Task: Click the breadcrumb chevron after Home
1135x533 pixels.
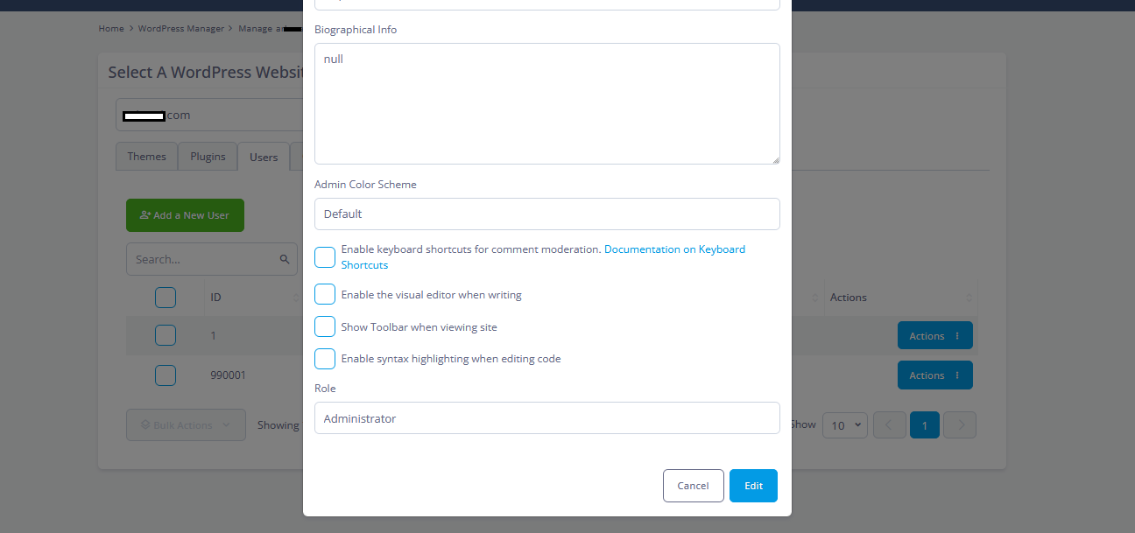Action: pyautogui.click(x=130, y=29)
